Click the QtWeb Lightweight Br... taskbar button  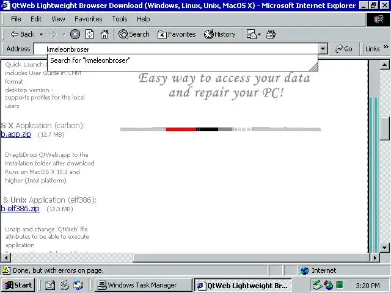point(243,285)
